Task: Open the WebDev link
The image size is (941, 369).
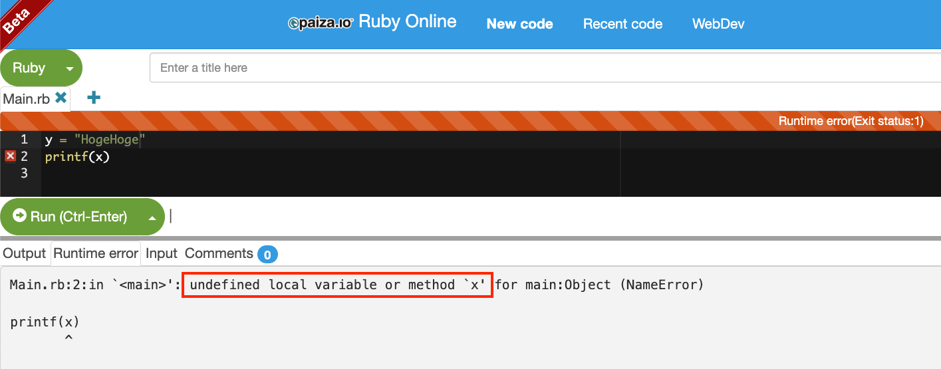Action: (718, 24)
